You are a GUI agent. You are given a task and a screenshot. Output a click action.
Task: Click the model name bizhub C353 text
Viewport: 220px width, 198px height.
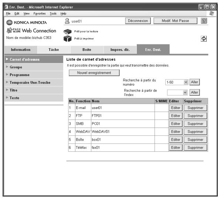click(29, 38)
